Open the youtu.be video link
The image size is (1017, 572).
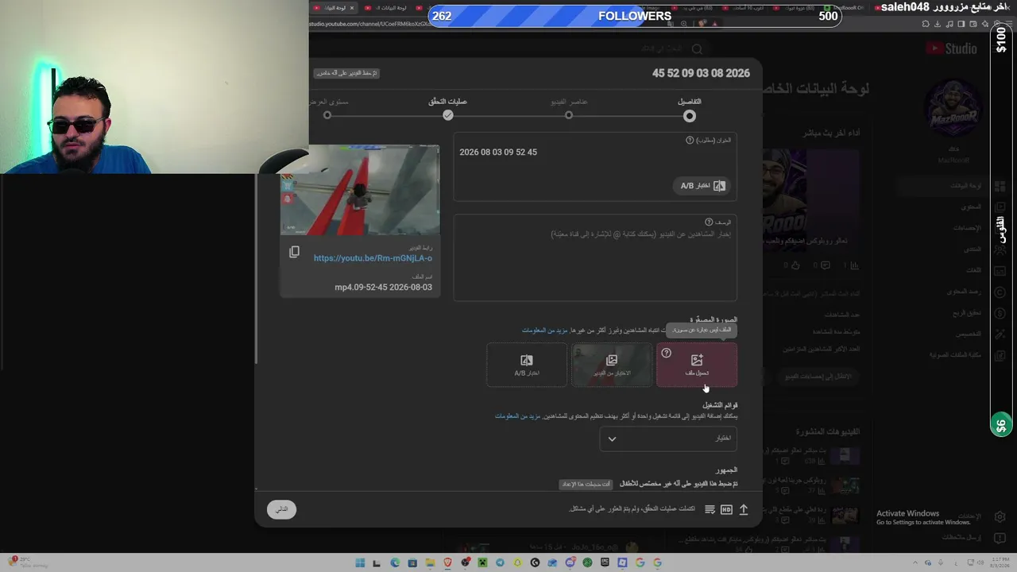point(373,258)
